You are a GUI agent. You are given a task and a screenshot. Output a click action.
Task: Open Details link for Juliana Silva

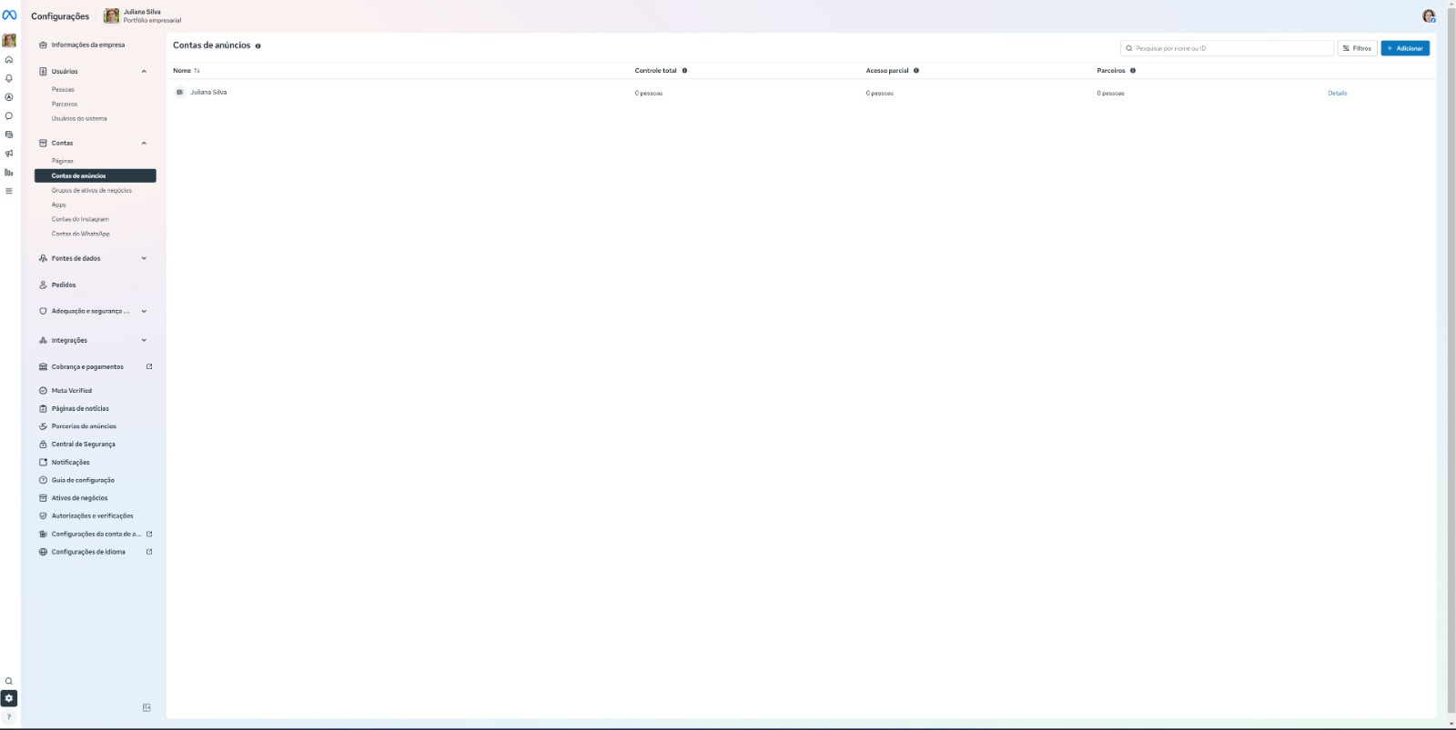1337,93
